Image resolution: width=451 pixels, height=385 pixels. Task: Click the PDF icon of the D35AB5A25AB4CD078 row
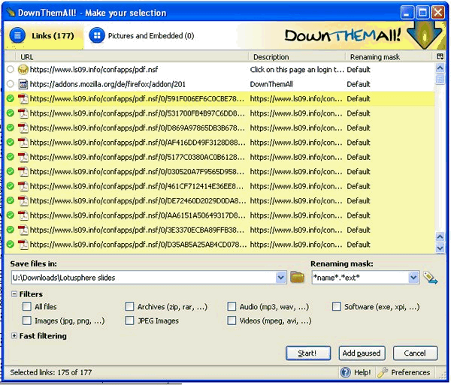coord(23,245)
